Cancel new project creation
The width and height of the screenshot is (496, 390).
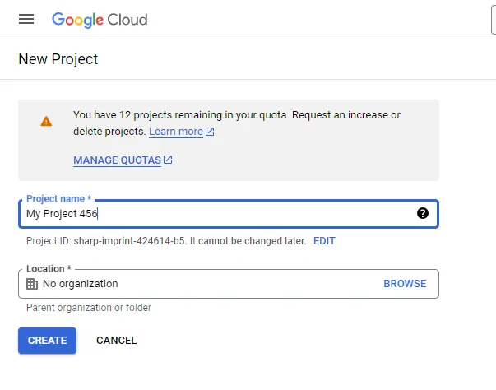(117, 341)
